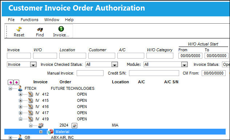Click the A/C filter input field
The width and height of the screenshot is (230, 140).
pyautogui.click(x=131, y=56)
